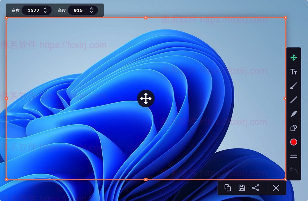Open the red color picker
The image size is (308, 201).
[x=294, y=142]
